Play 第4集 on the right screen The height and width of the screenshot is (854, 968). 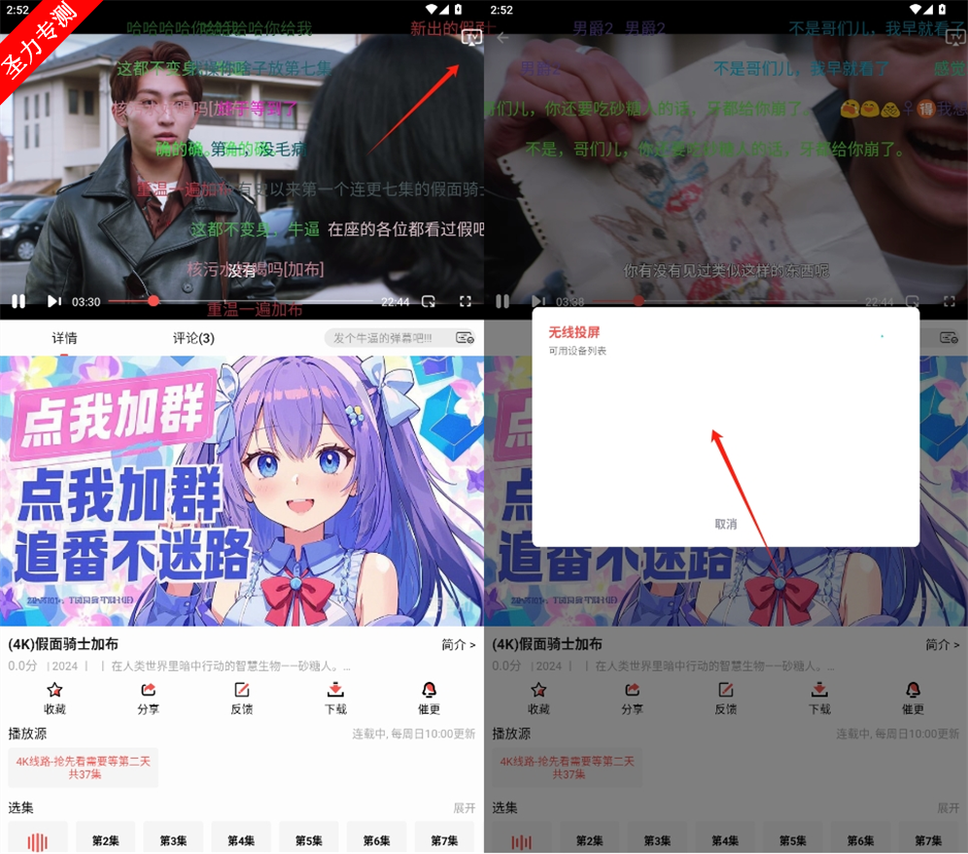point(725,837)
